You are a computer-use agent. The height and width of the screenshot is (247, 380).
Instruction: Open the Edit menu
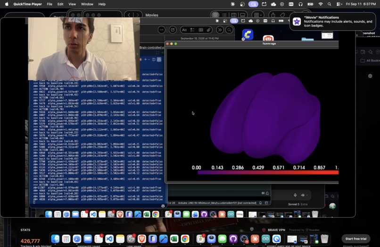click(x=60, y=4)
